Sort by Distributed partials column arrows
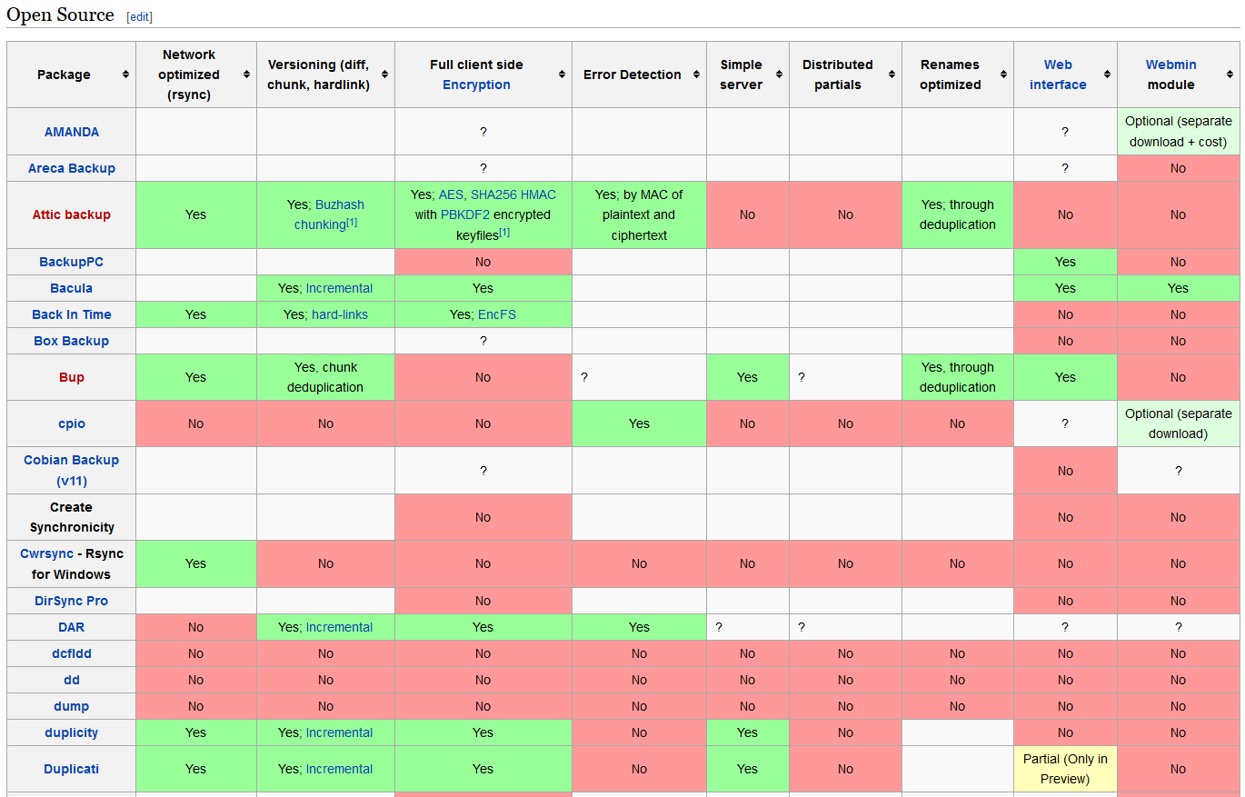 tap(891, 75)
